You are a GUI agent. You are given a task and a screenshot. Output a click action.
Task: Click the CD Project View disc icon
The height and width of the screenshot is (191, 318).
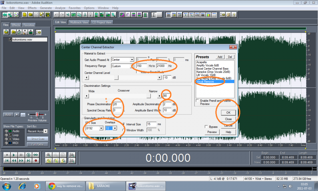point(16,14)
